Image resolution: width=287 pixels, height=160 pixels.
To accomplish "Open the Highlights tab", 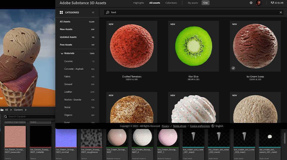I will click(138, 3).
